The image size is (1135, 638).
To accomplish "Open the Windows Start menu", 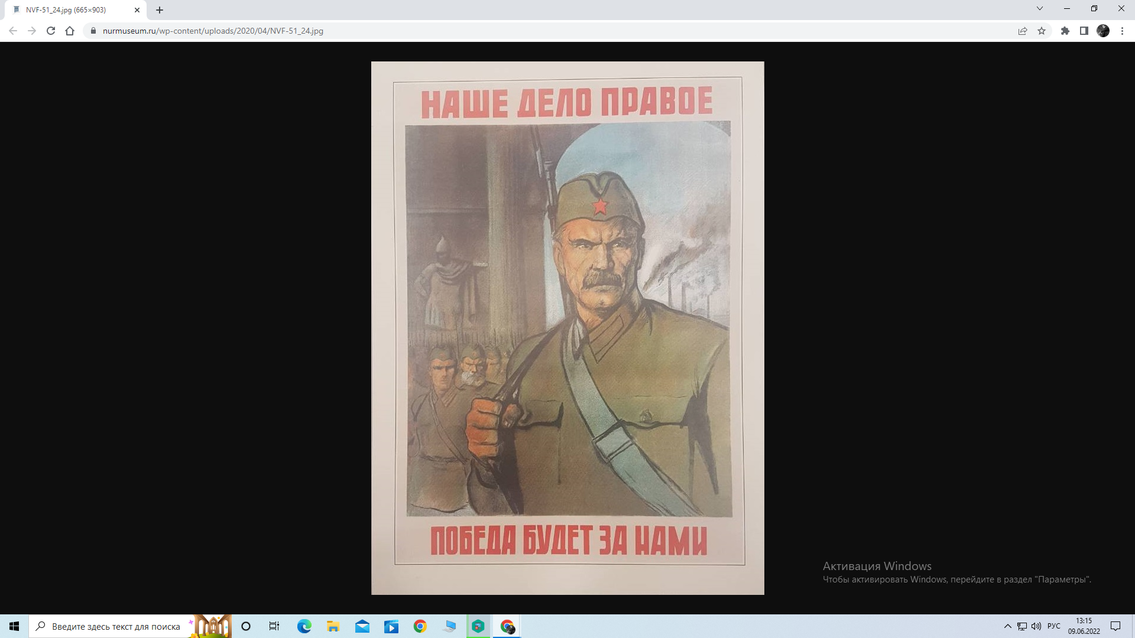I will (x=14, y=626).
